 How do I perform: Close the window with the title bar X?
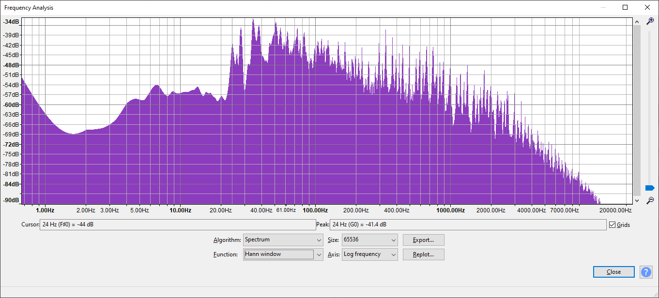click(647, 7)
